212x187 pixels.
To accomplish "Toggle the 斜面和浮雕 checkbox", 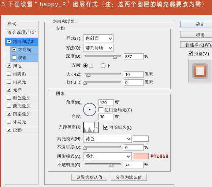I will (x=9, y=42).
